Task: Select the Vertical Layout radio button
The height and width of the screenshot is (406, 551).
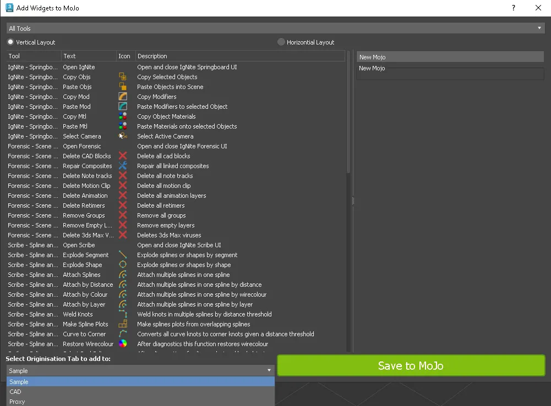Action: (x=10, y=42)
